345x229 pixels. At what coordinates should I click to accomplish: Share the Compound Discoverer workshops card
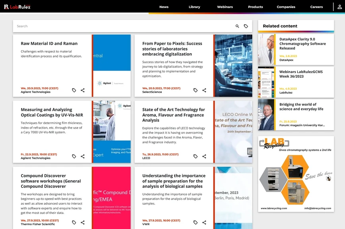pos(83,222)
